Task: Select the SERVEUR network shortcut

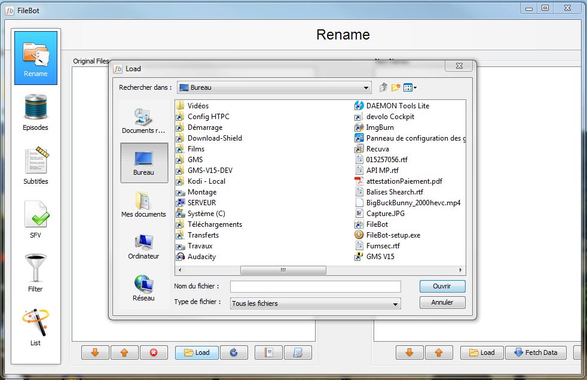Action: [x=196, y=203]
